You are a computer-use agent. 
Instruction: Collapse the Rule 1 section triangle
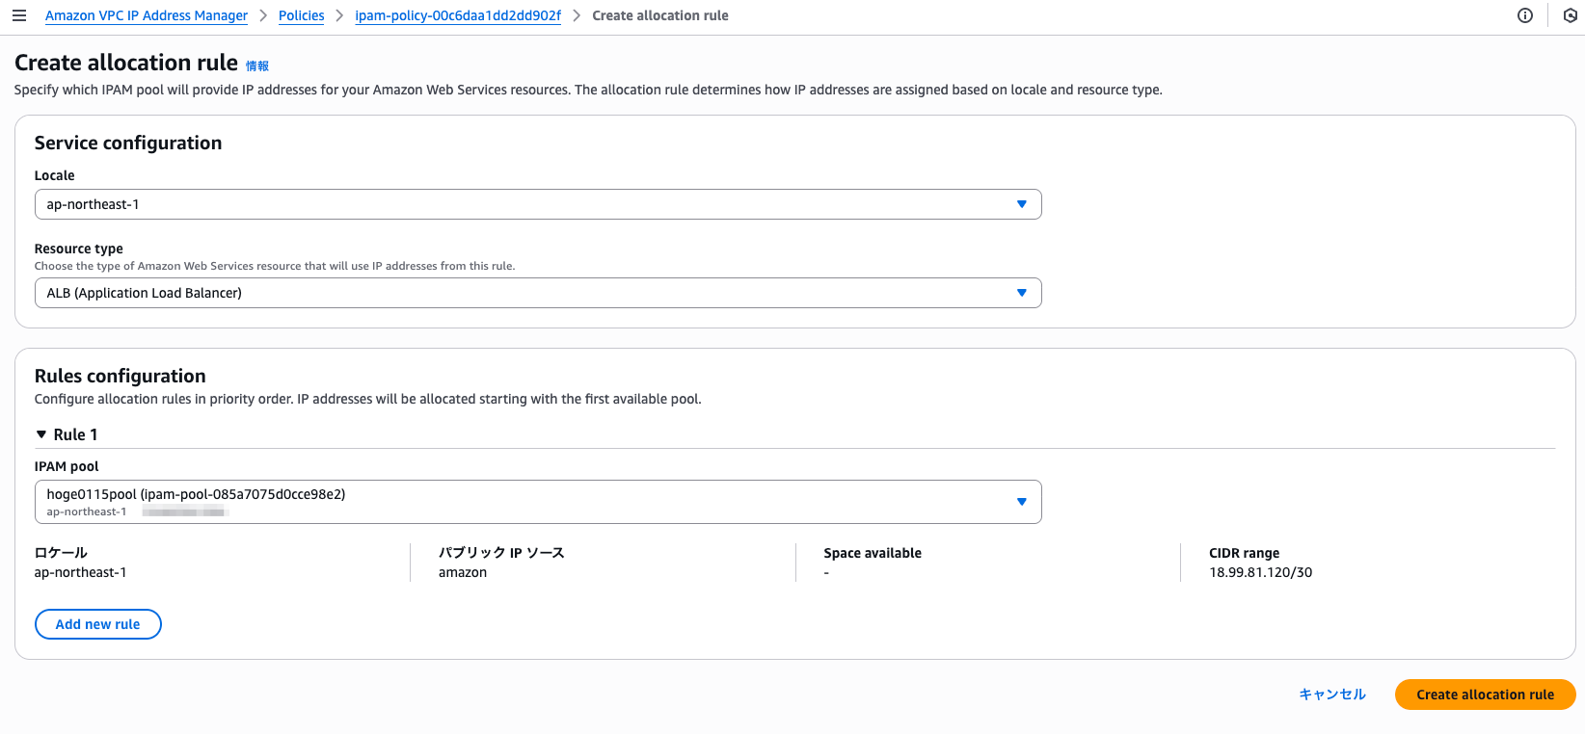41,434
